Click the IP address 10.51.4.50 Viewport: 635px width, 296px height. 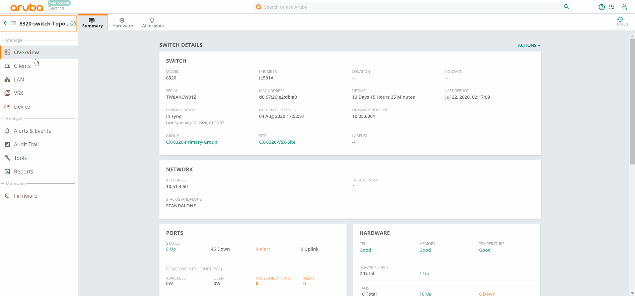[x=177, y=186]
